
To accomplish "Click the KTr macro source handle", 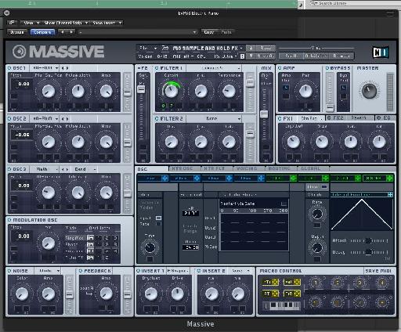I will pos(275,283).
